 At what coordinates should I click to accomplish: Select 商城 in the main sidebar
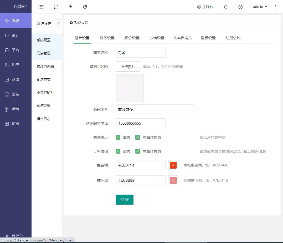16,79
